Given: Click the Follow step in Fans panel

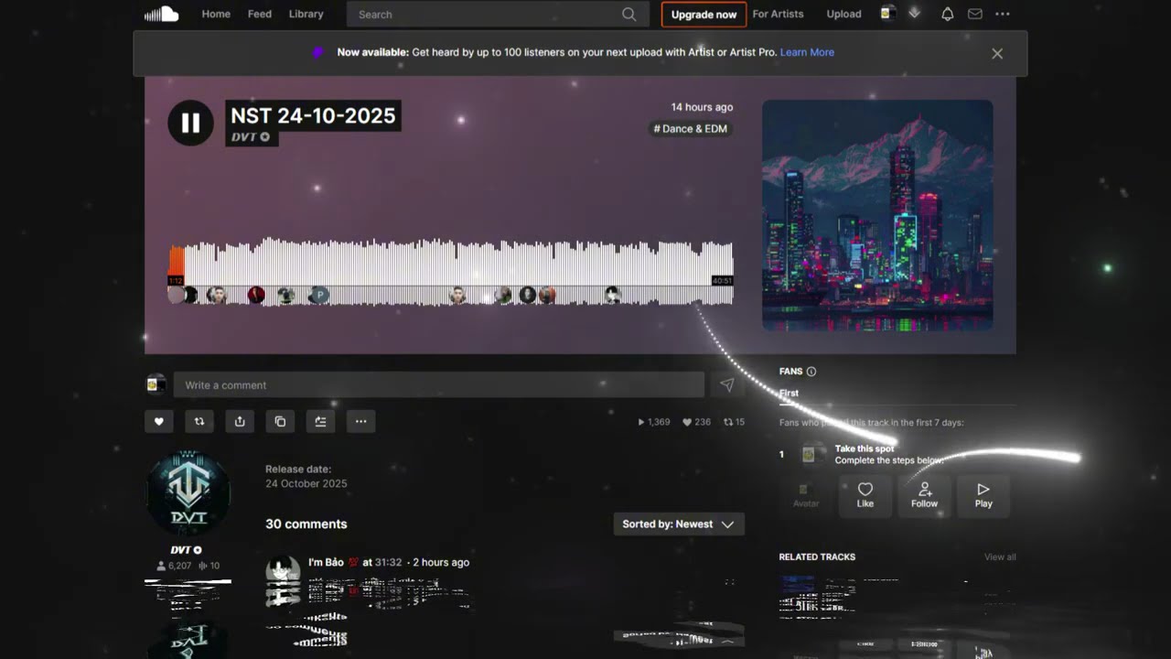Looking at the screenshot, I should (924, 495).
